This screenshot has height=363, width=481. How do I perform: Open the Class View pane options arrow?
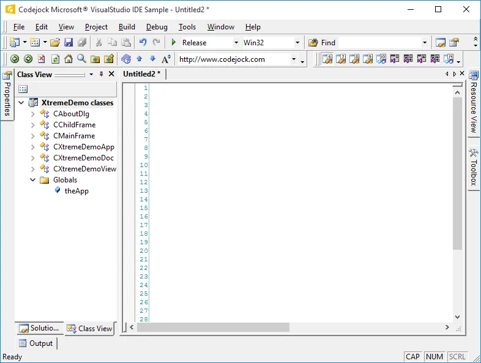tap(91, 74)
